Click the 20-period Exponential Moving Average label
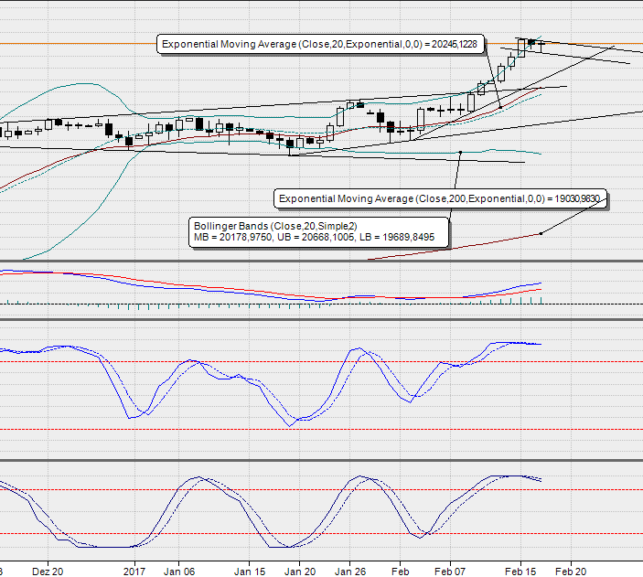The width and height of the screenshot is (643, 577). [x=320, y=44]
